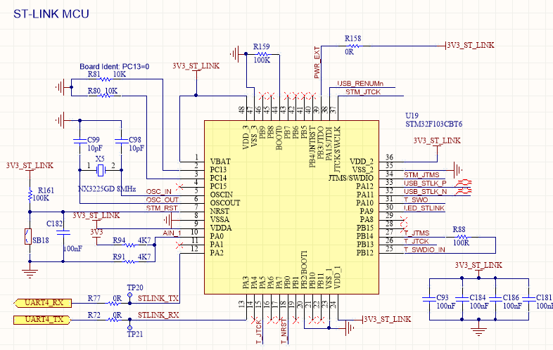Screen dimensions: 553x350
Task: Select the vertical T_NRST net label
Action: tap(284, 331)
